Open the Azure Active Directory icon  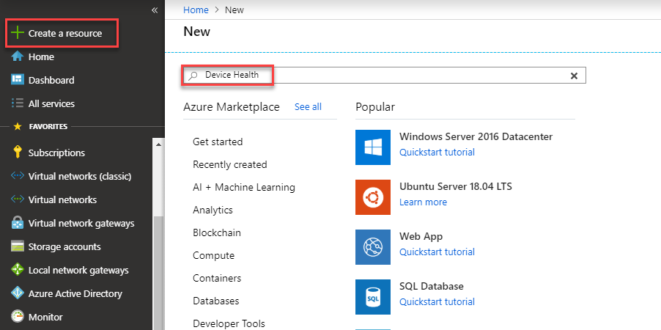[18, 293]
